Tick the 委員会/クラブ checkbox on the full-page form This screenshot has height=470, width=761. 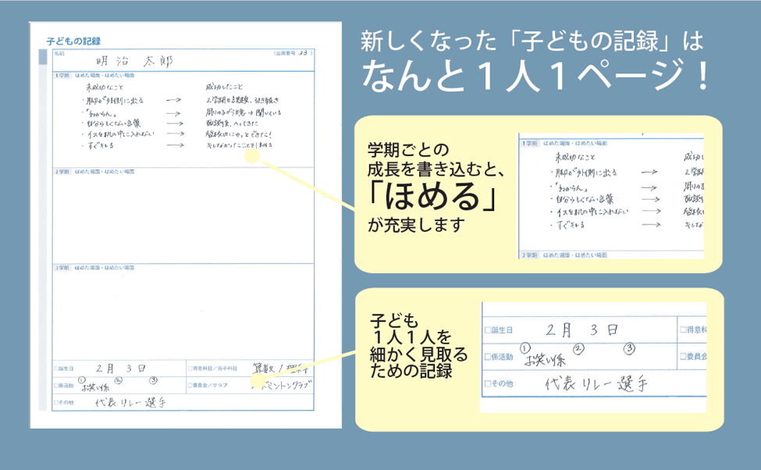tap(190, 385)
